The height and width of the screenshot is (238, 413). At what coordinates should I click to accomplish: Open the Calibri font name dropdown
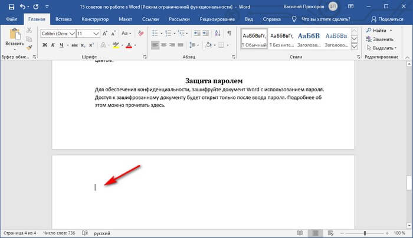click(58, 32)
